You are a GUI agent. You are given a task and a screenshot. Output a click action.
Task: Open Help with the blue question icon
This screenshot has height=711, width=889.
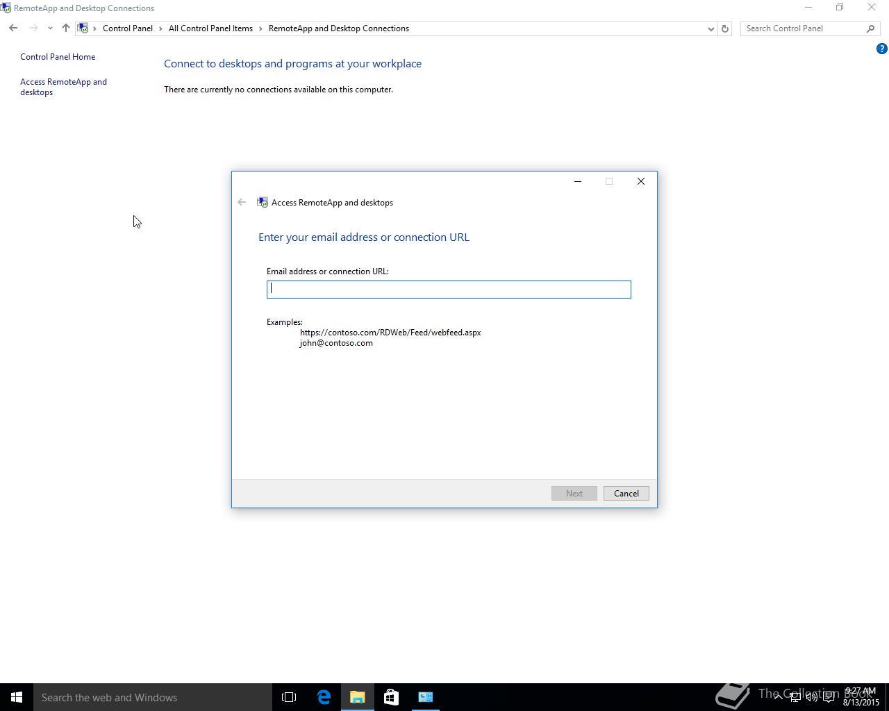pyautogui.click(x=882, y=49)
